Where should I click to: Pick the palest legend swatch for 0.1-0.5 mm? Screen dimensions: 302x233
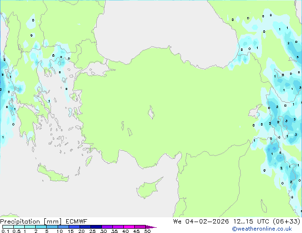coord(8,227)
